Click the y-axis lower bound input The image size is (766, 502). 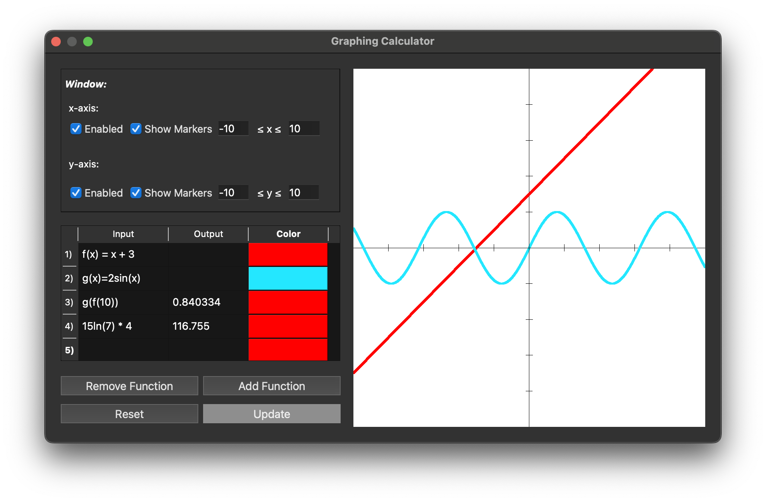point(233,193)
